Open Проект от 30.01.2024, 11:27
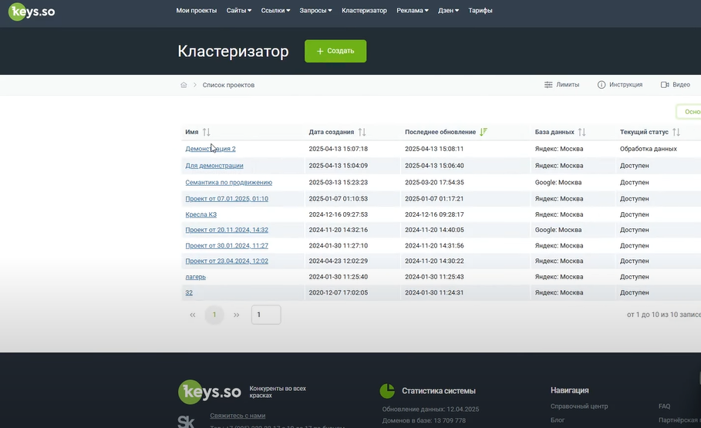The image size is (701, 428). pyautogui.click(x=227, y=245)
